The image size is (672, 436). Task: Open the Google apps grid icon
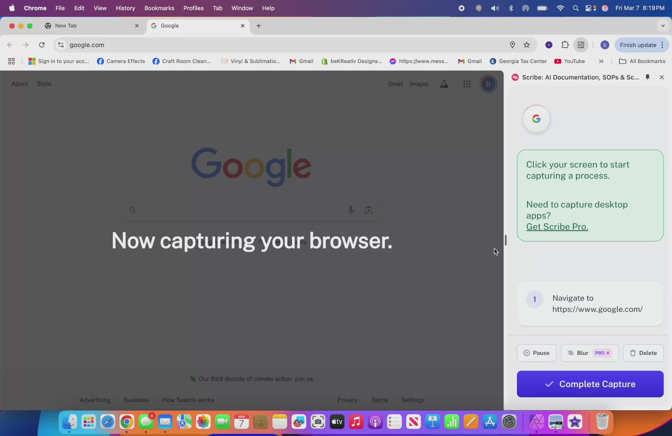coord(467,84)
